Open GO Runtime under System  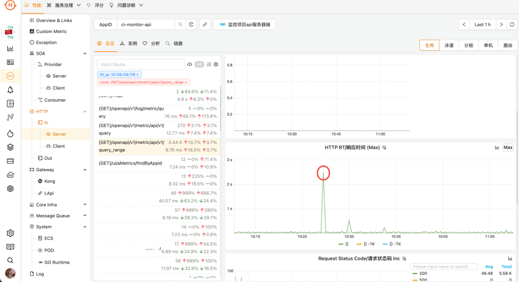tap(54, 262)
